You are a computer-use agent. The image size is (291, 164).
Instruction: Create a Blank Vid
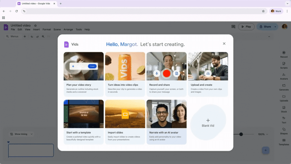pos(208,122)
